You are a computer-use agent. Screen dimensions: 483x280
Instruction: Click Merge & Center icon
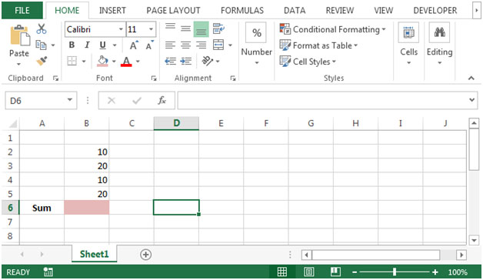218,45
